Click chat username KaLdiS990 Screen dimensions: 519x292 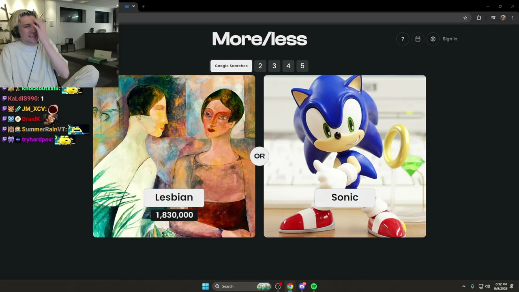coord(23,99)
